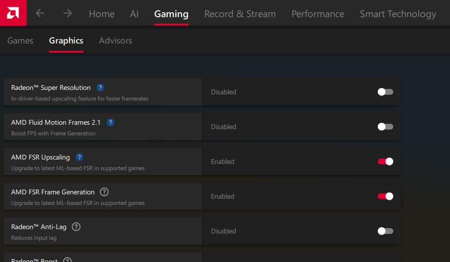Open the AI tab
This screenshot has height=262, width=450.
pyautogui.click(x=134, y=14)
